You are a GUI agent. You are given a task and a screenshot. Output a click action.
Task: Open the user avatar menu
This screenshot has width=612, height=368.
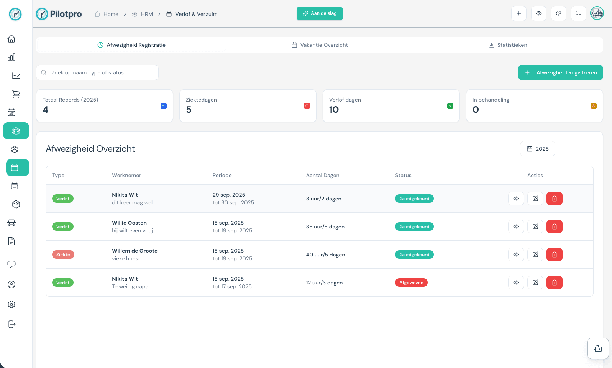tap(597, 13)
